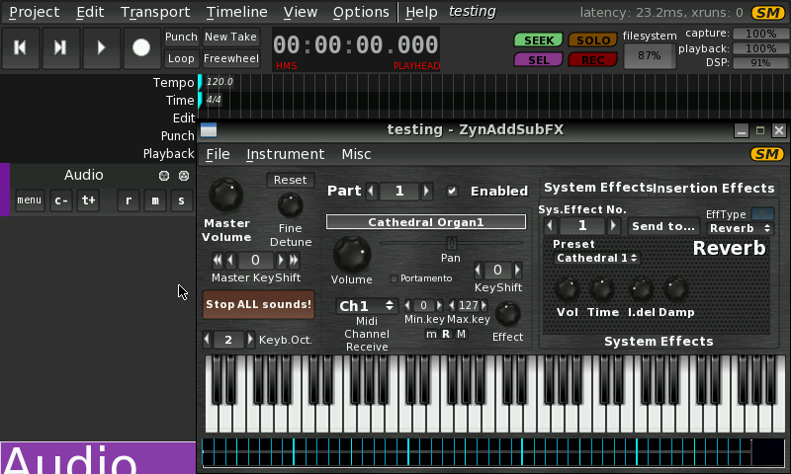Increase the Min.key value
This screenshot has height=474, width=791.
pyautogui.click(x=439, y=305)
